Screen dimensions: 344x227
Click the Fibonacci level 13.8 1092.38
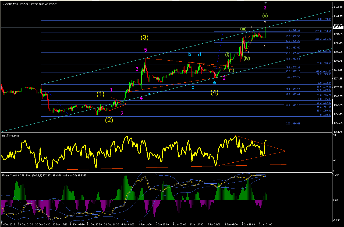[x=293, y=36]
